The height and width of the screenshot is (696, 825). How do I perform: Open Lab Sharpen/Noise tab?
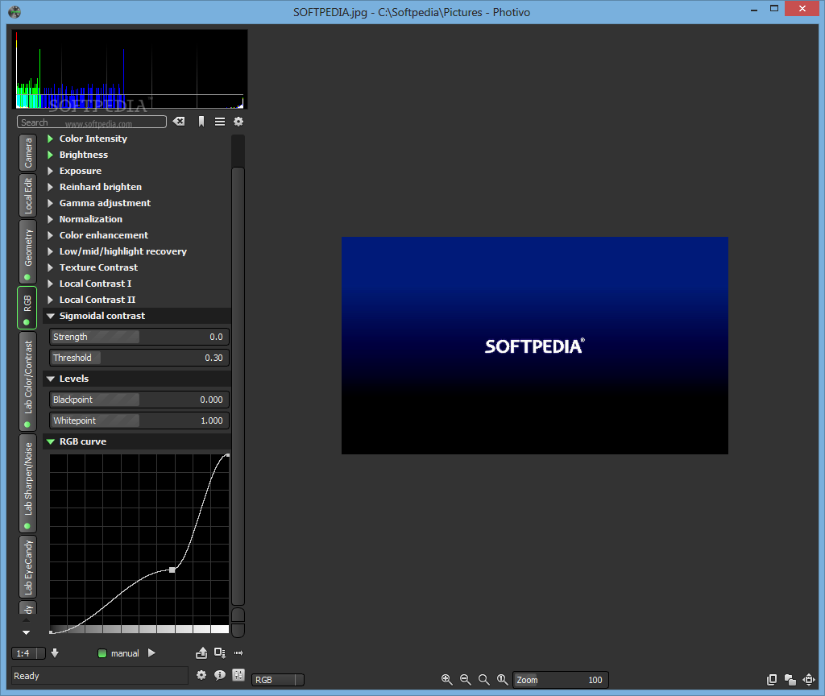(28, 483)
